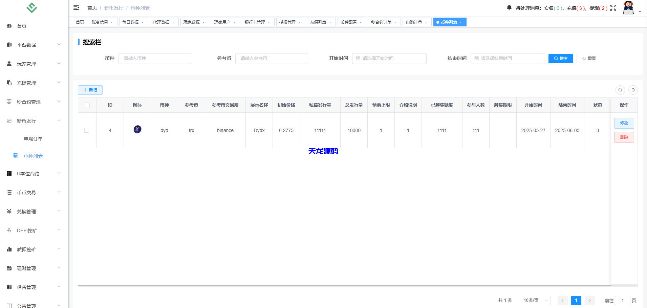Select the DEFI挖矿 sidebar icon

(9, 230)
